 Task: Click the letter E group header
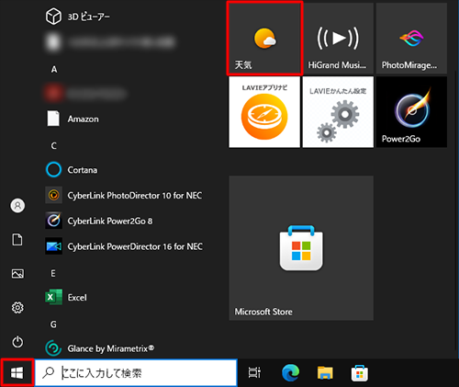[x=53, y=273]
